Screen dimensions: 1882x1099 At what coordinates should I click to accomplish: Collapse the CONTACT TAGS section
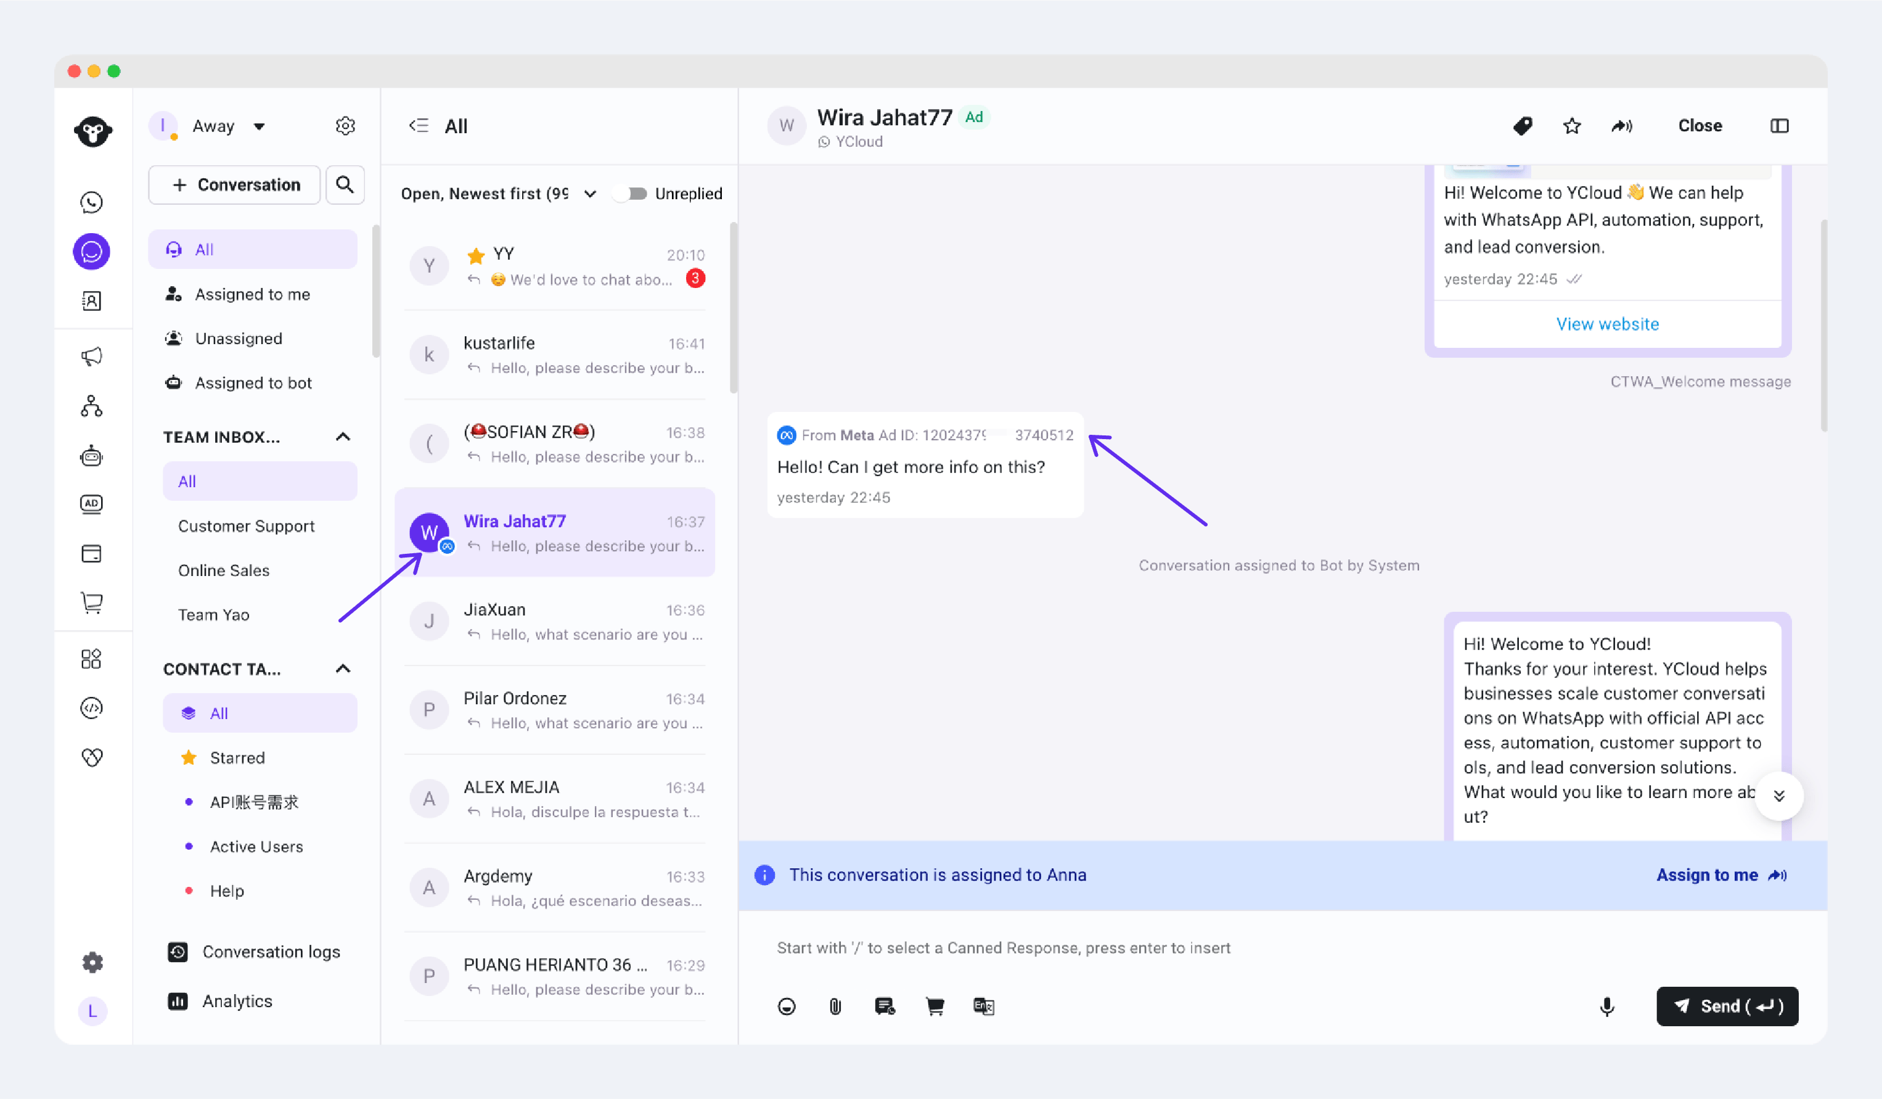[343, 669]
